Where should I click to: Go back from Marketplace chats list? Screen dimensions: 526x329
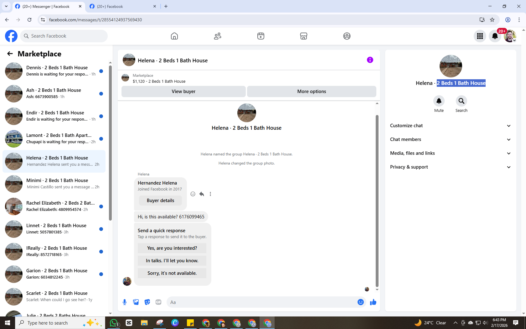pos(10,54)
